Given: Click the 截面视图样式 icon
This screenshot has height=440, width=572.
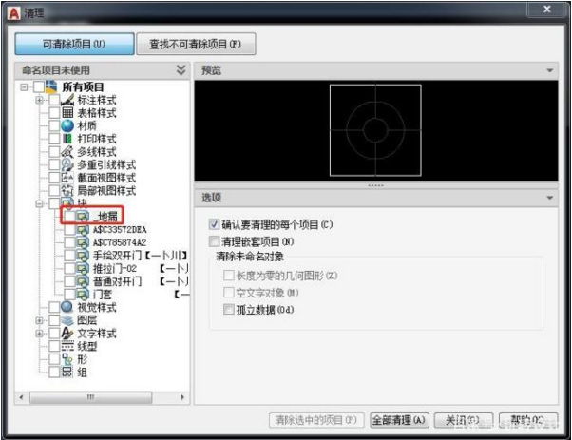Looking at the screenshot, I should (x=67, y=178).
